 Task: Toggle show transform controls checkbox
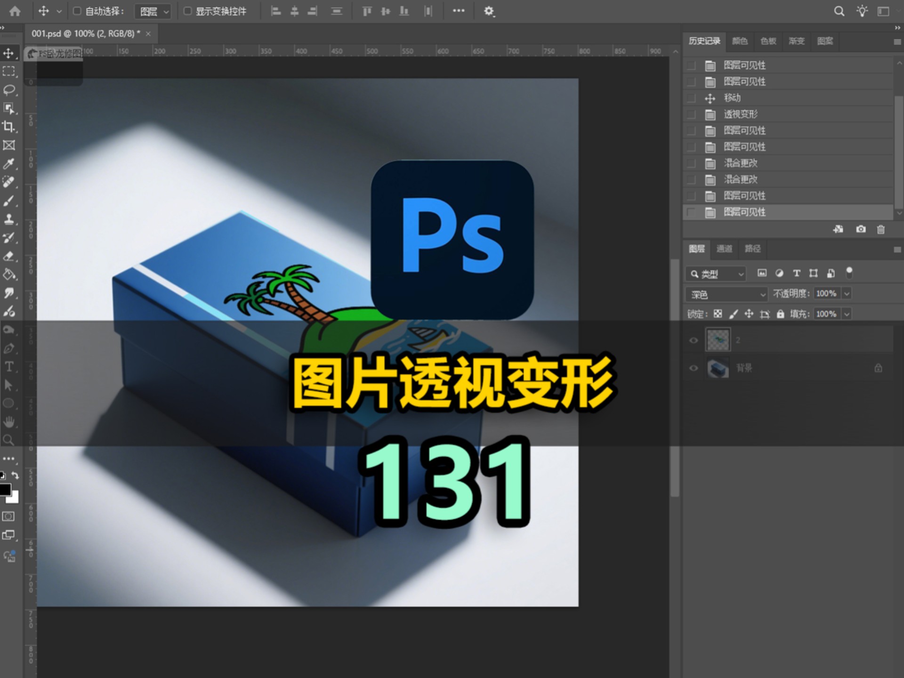pyautogui.click(x=187, y=11)
